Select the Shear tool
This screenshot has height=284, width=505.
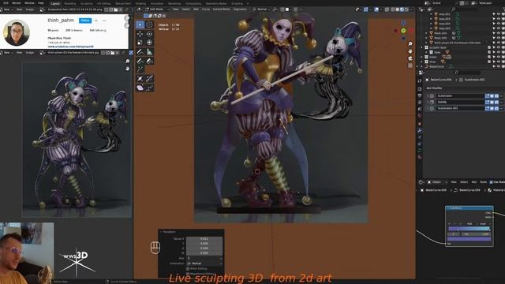[140, 88]
